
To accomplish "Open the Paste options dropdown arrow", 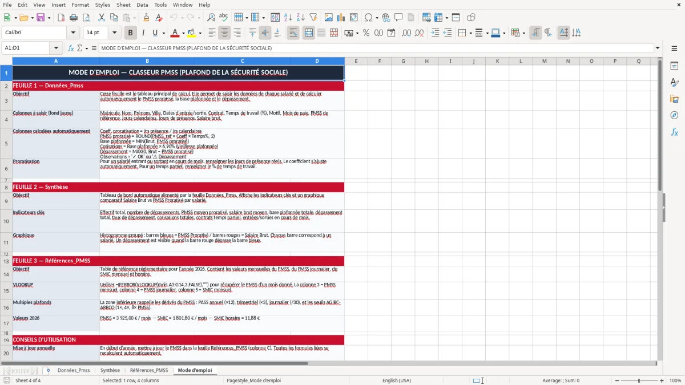I will [134, 18].
